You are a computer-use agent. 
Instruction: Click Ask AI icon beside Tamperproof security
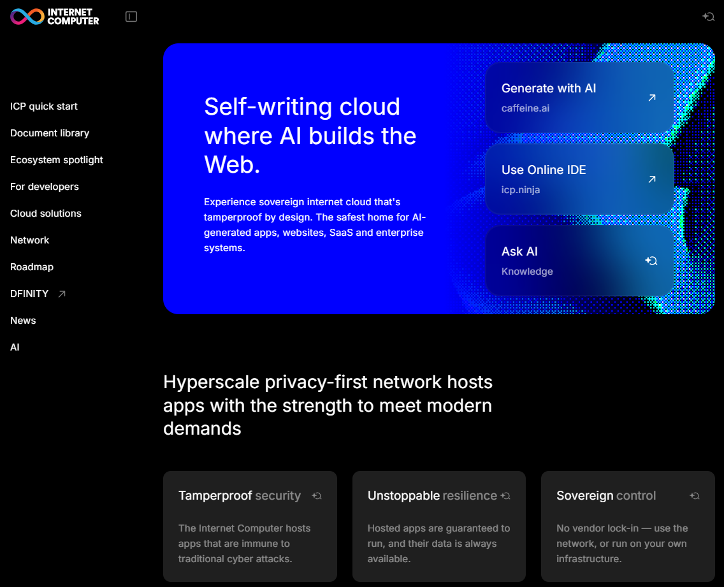(317, 496)
